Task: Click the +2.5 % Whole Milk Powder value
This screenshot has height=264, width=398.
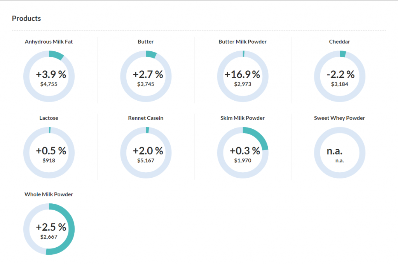Action: 51,227
